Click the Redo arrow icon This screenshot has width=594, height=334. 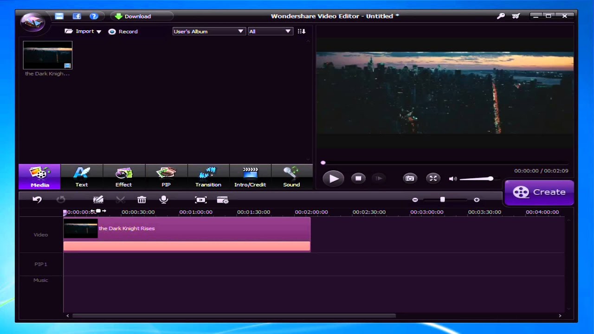[x=61, y=199]
